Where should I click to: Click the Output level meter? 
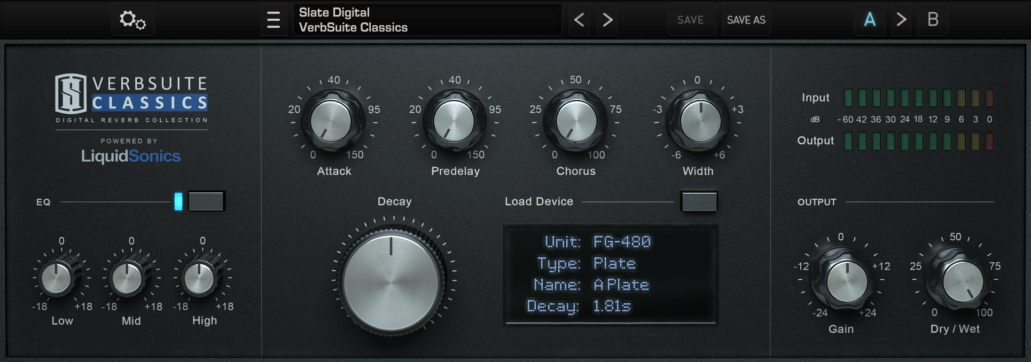coord(918,141)
